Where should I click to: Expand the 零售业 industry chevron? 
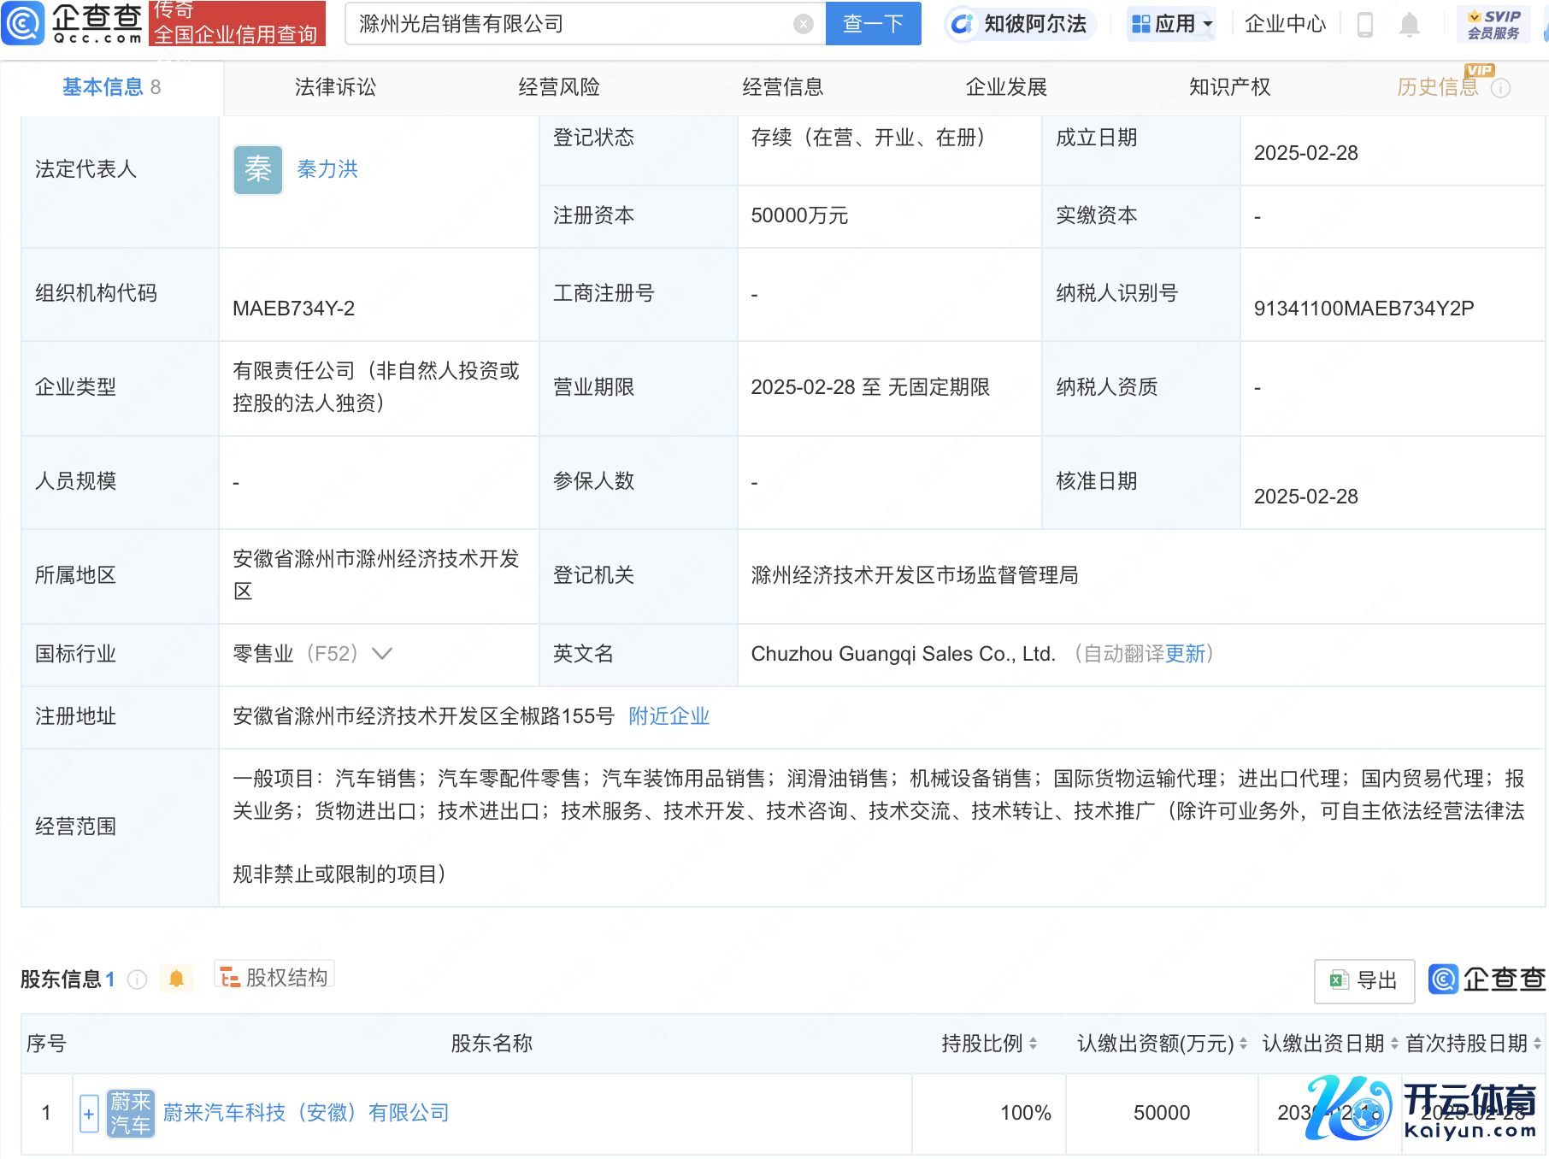pos(382,654)
